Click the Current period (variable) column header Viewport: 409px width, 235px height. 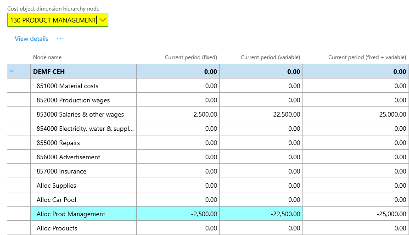(270, 57)
